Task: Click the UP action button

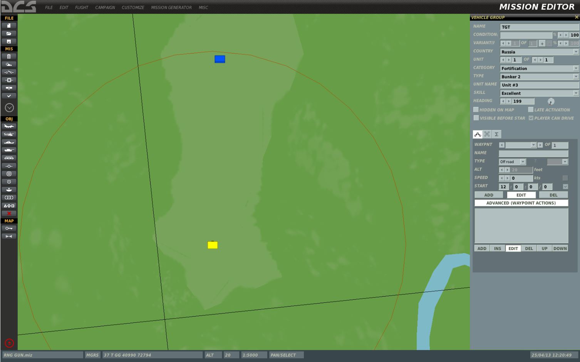Action: coord(545,249)
